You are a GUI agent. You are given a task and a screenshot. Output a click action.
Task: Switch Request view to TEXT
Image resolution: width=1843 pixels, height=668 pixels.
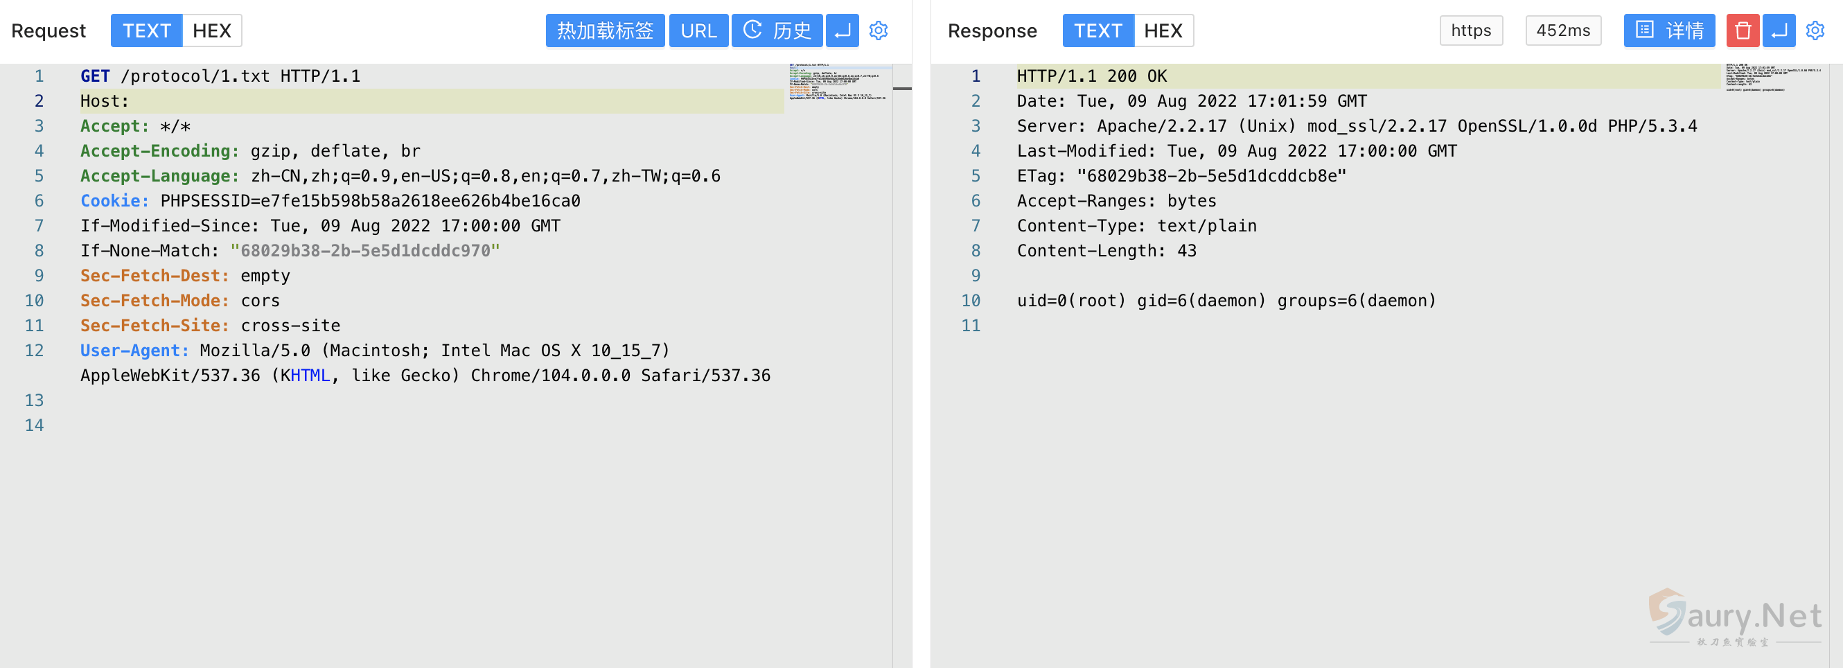(147, 30)
